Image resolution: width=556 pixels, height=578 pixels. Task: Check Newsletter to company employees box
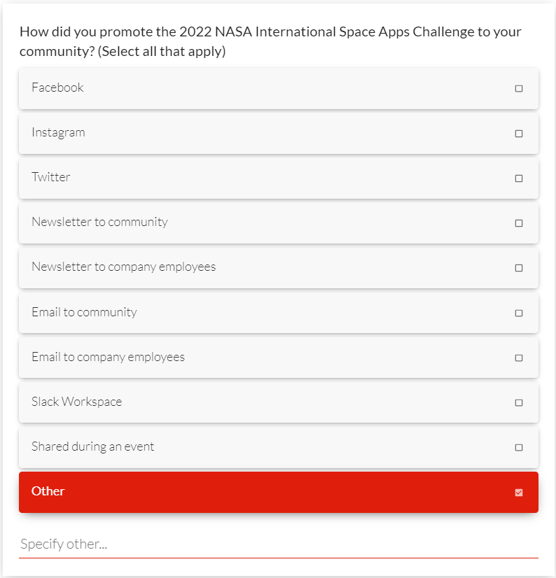pos(519,268)
